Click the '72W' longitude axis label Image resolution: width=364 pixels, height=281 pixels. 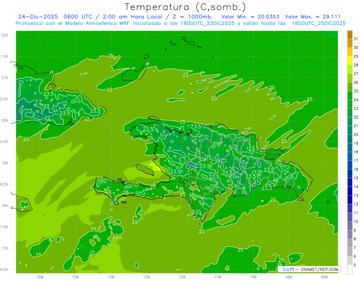tap(182, 277)
